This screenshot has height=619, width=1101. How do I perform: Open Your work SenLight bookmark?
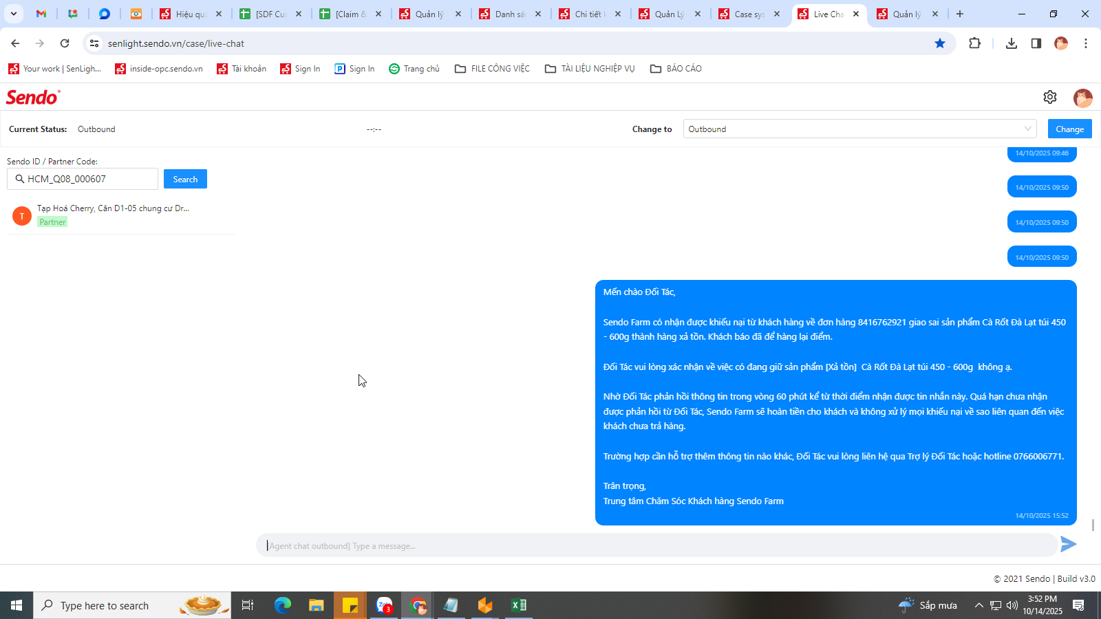pos(55,69)
